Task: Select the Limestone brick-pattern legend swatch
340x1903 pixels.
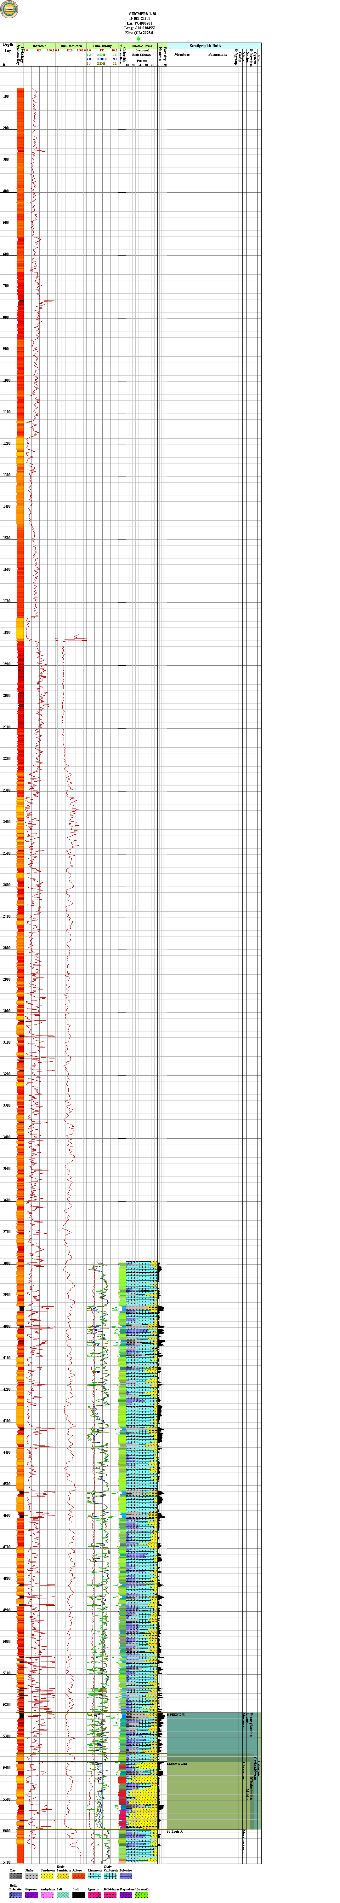Action: [95, 1877]
